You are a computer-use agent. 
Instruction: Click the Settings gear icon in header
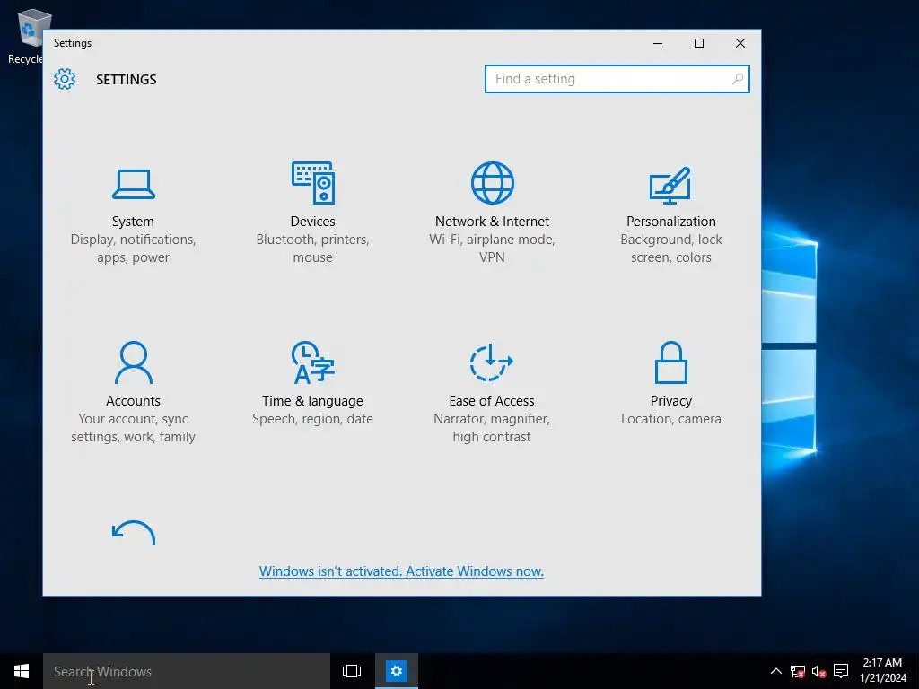point(65,79)
